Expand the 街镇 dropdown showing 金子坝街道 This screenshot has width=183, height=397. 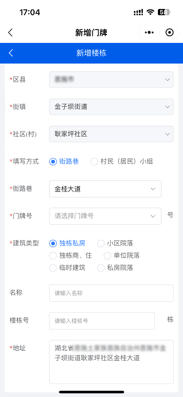pyautogui.click(x=111, y=107)
